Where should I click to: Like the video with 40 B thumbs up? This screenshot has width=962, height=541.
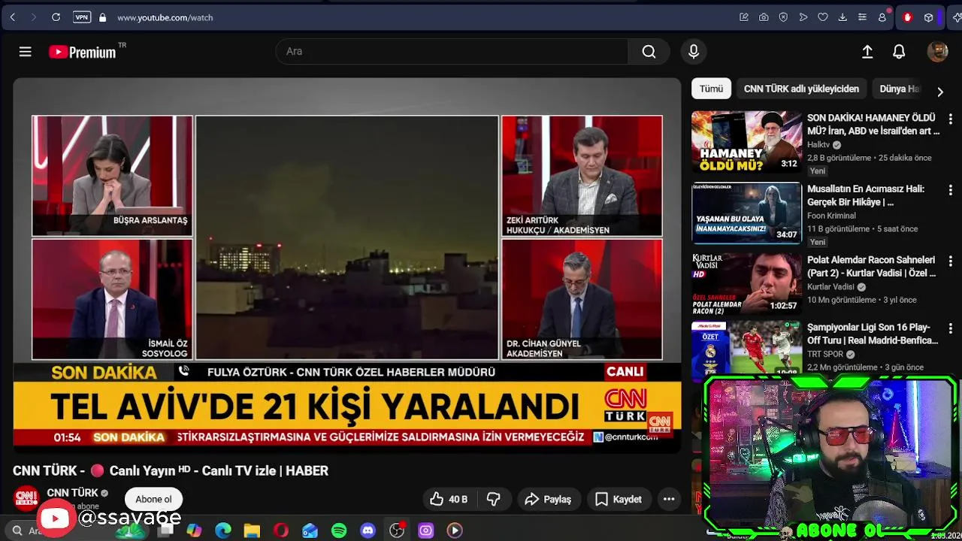click(449, 499)
